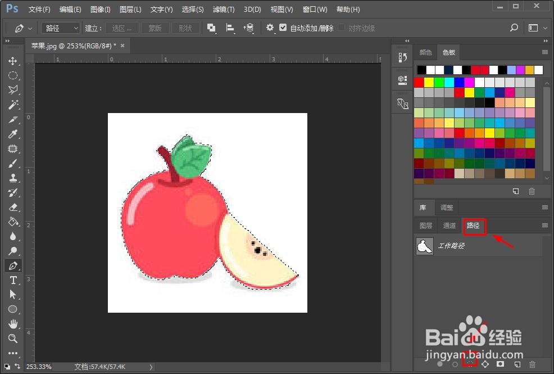The width and height of the screenshot is (554, 374).
Task: Select the Path Selection tool
Action: [x=13, y=295]
